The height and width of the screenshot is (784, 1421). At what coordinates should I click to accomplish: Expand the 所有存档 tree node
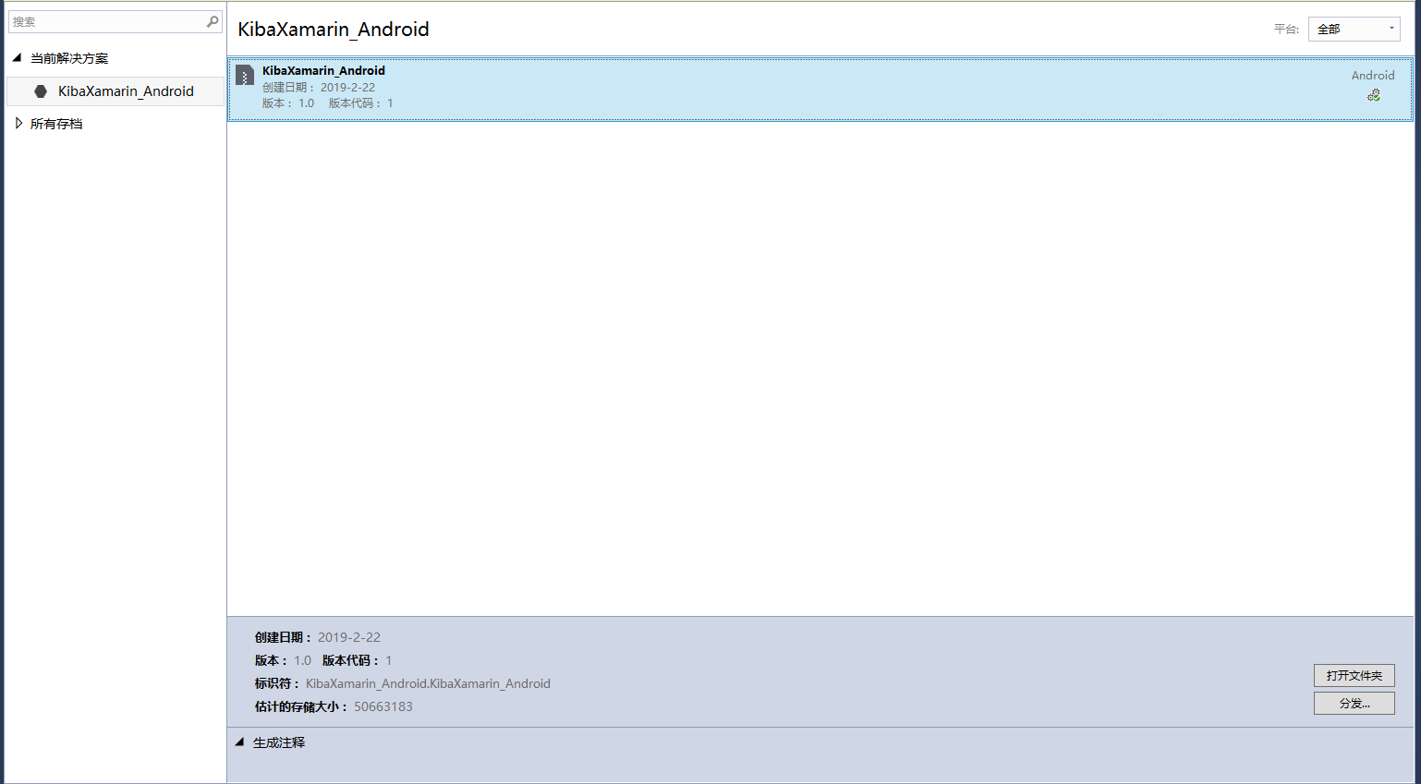tap(18, 123)
